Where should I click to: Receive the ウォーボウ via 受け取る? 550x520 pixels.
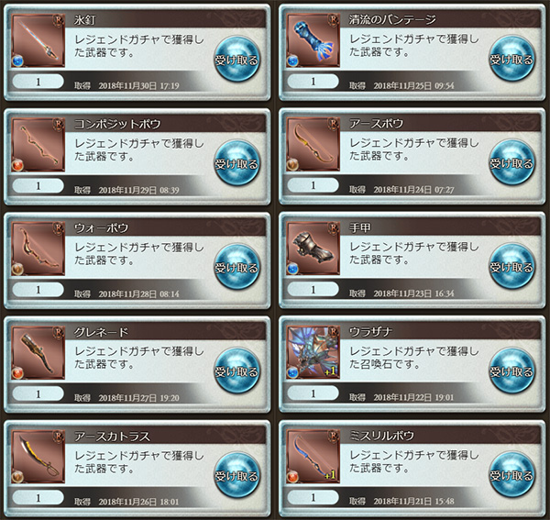(236, 267)
